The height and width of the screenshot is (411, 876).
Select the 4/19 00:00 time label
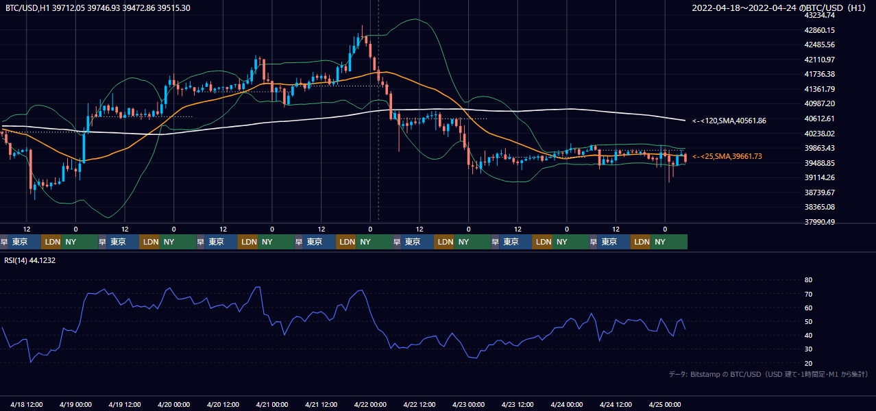point(76,404)
